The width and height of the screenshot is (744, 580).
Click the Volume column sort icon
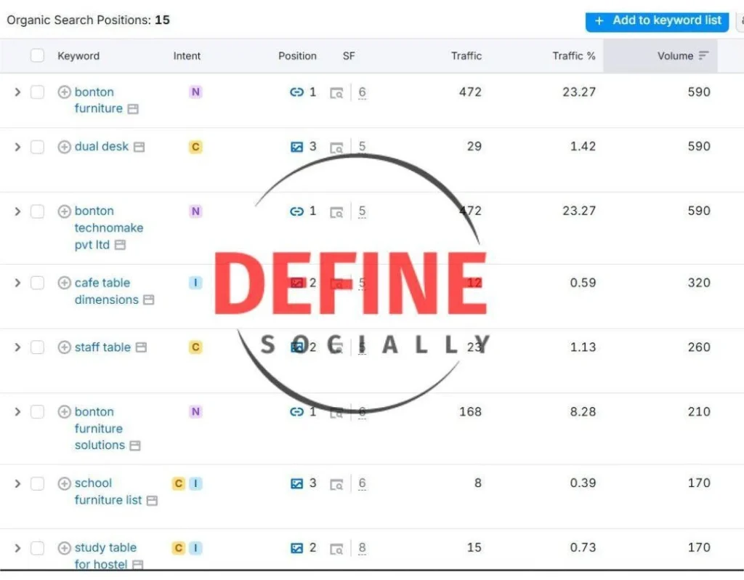click(703, 56)
